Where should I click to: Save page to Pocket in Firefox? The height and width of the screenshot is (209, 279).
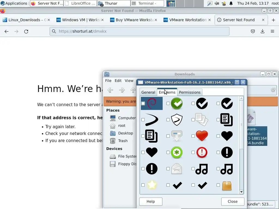pos(253,32)
